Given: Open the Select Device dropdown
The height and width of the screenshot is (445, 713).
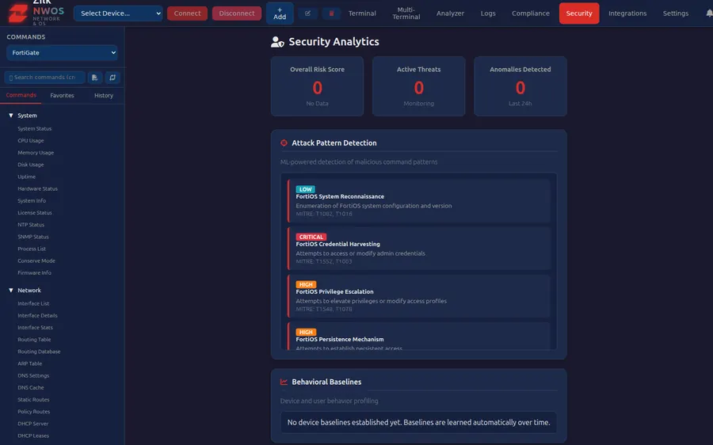Looking at the screenshot, I should (118, 13).
